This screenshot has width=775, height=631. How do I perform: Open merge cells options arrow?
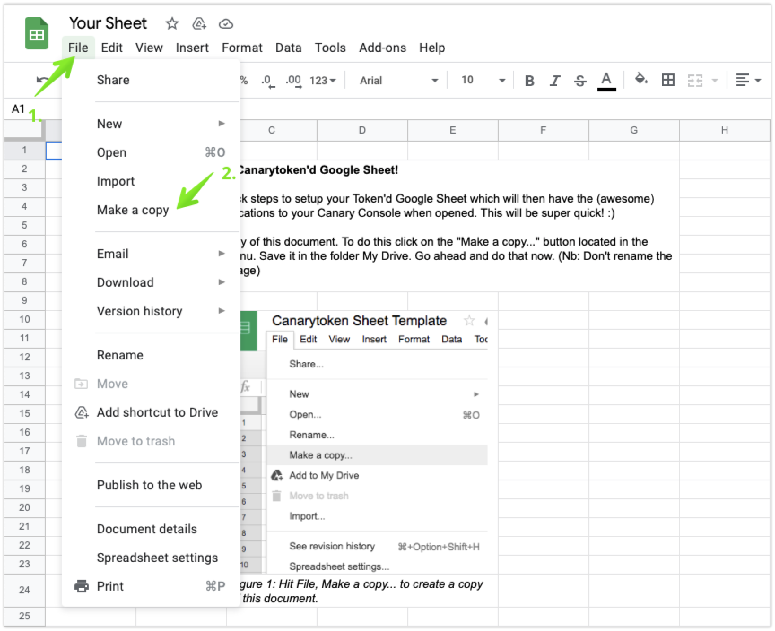[715, 81]
